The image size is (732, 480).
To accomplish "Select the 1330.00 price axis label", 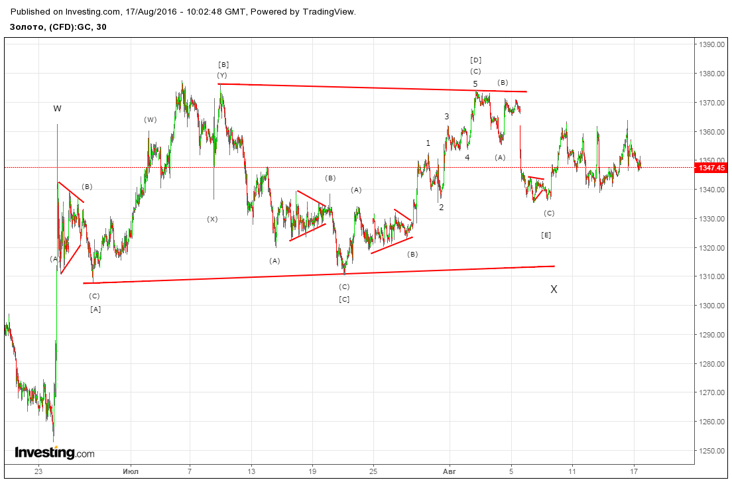I will point(712,219).
